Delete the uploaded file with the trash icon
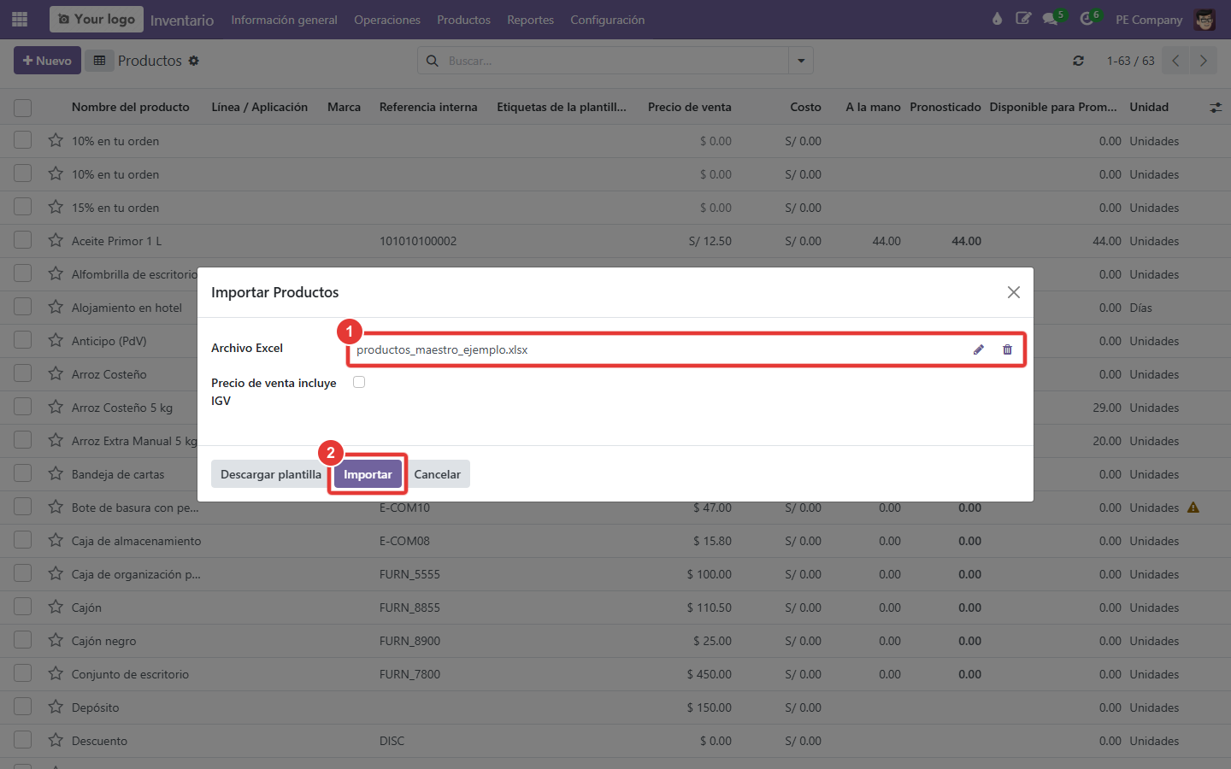Viewport: 1231px width, 769px height. tap(1007, 349)
